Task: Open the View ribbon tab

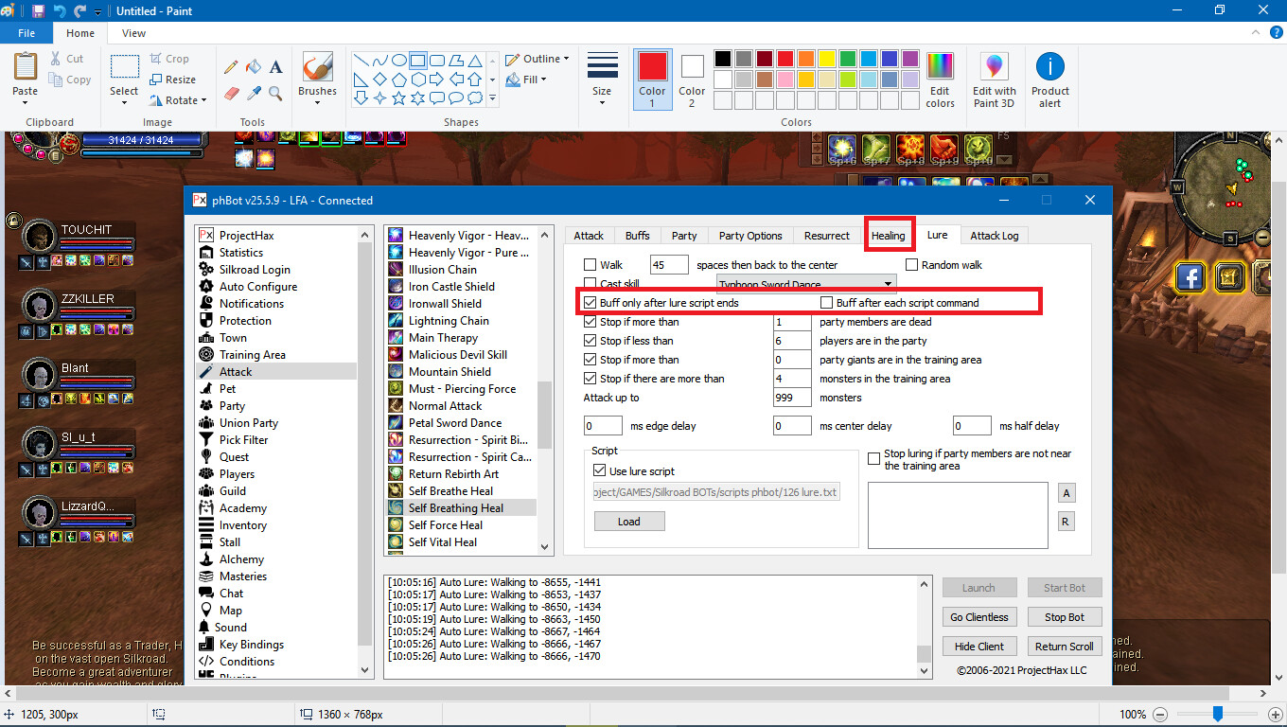Action: [x=133, y=33]
